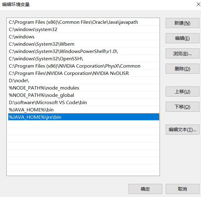Click the highlighted %JAVA_HOME%\jre\bin entry
The height and width of the screenshot is (197, 201).
pyautogui.click(x=83, y=117)
